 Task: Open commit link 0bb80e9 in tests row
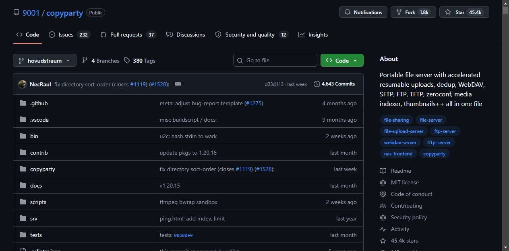[x=183, y=235]
